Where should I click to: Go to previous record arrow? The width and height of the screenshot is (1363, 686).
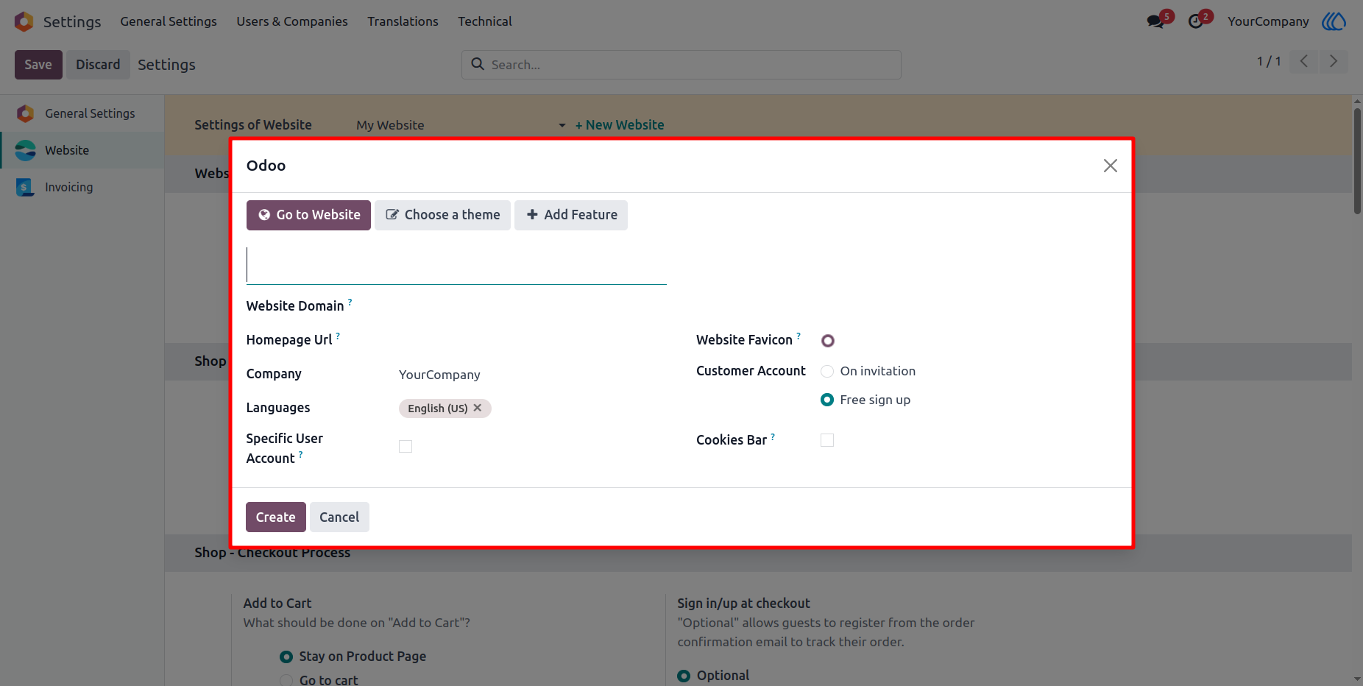[1303, 61]
